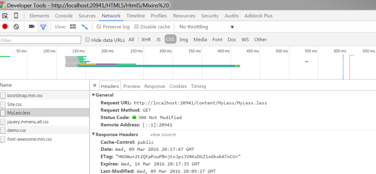Click the view source link
Viewport: 376px width, 174px height.
click(163, 135)
